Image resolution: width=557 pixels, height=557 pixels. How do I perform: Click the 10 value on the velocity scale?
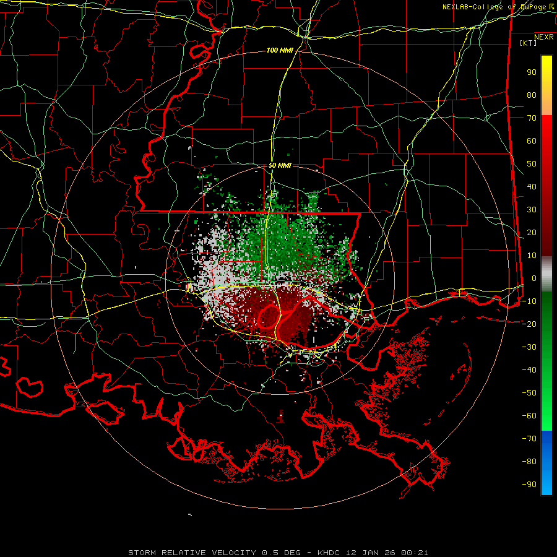pyautogui.click(x=532, y=256)
